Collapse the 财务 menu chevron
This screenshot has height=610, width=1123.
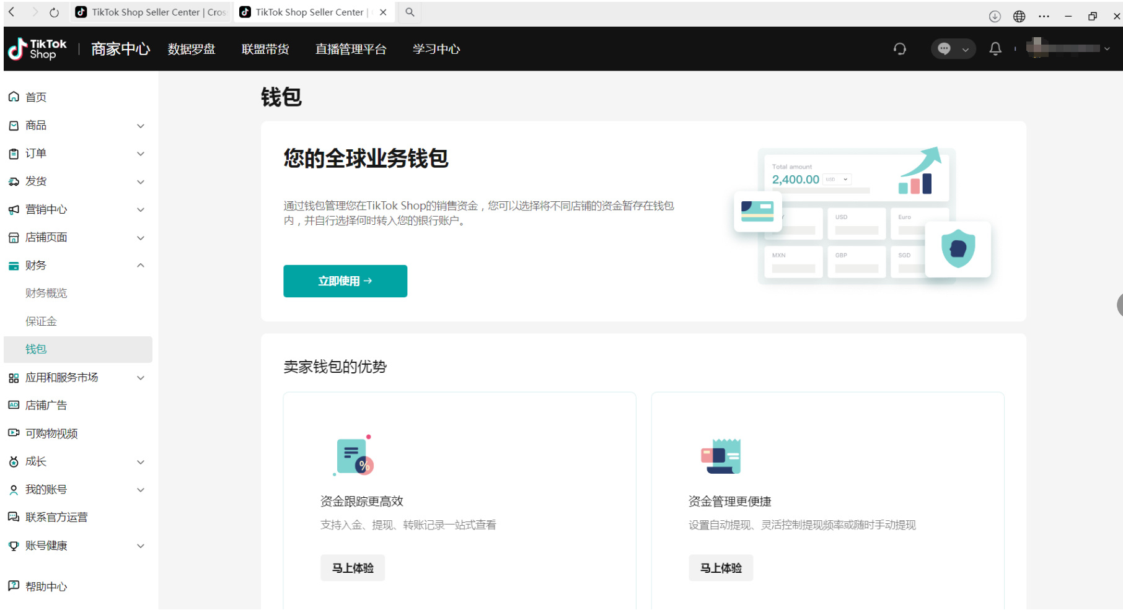click(x=141, y=266)
